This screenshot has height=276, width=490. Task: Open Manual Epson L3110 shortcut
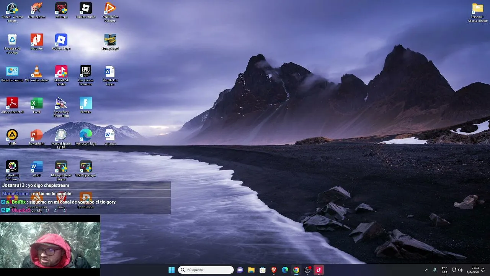click(61, 139)
